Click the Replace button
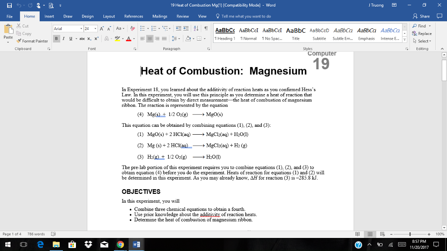This screenshot has height=251, width=447. click(x=422, y=34)
